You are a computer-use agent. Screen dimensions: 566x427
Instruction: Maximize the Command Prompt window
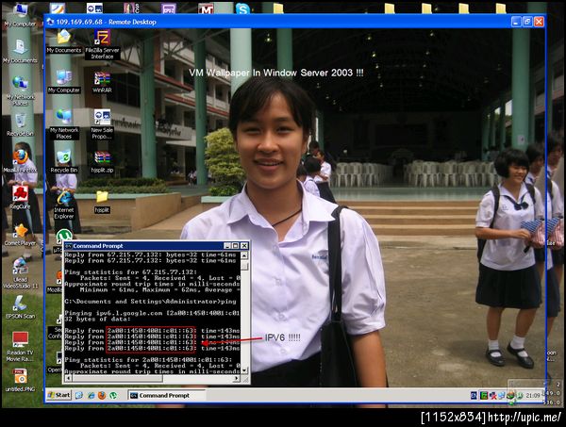(x=235, y=246)
